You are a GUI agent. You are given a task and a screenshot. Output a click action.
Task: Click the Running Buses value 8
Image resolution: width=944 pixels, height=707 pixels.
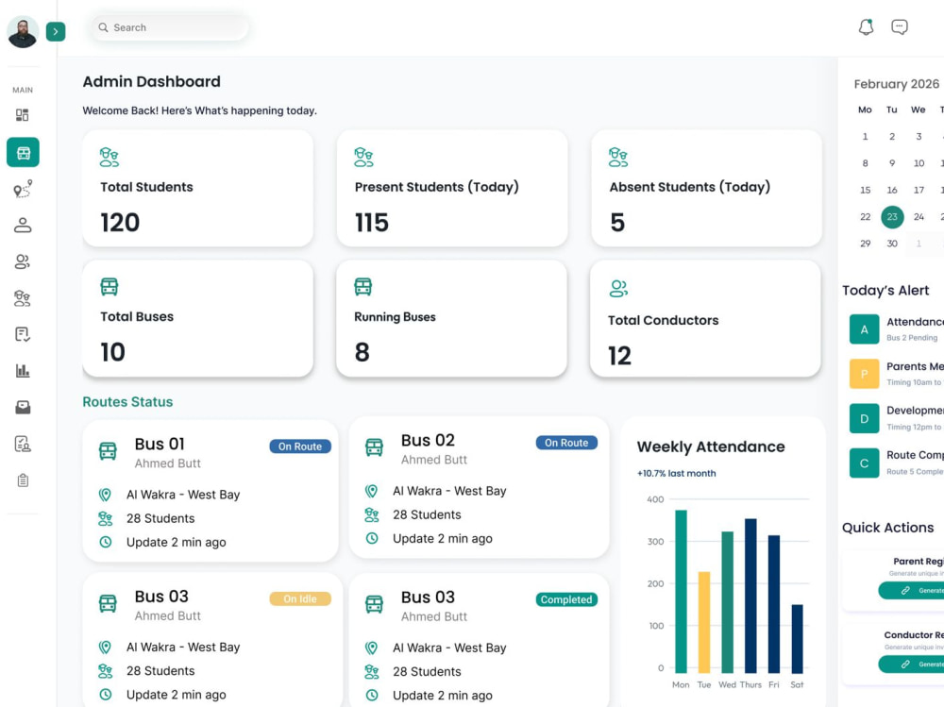[362, 352]
